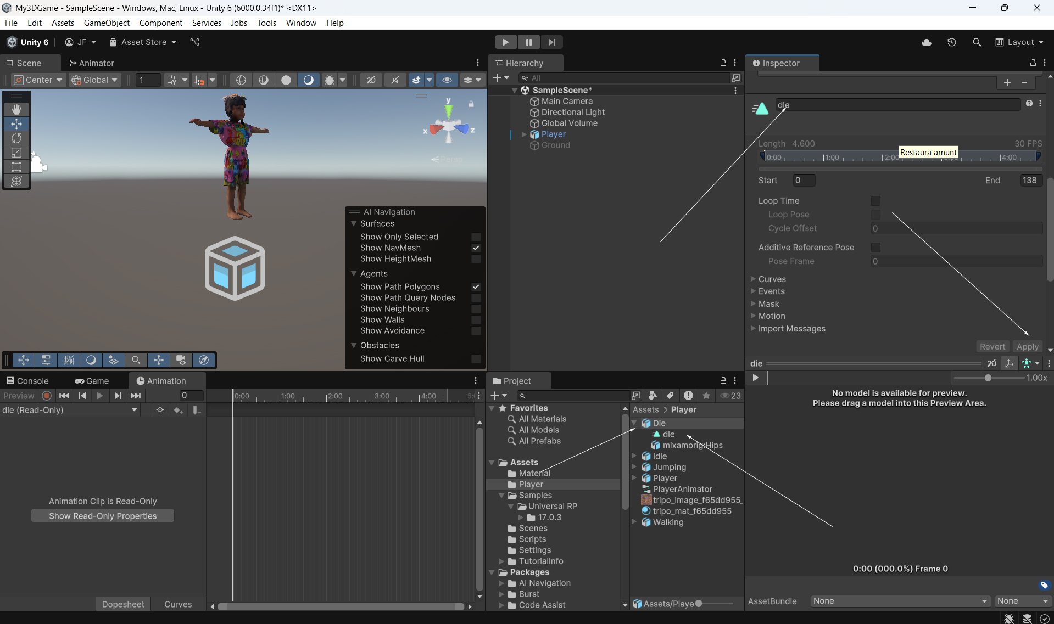Enable Show Walls checkbox
Image resolution: width=1054 pixels, height=624 pixels.
(476, 320)
